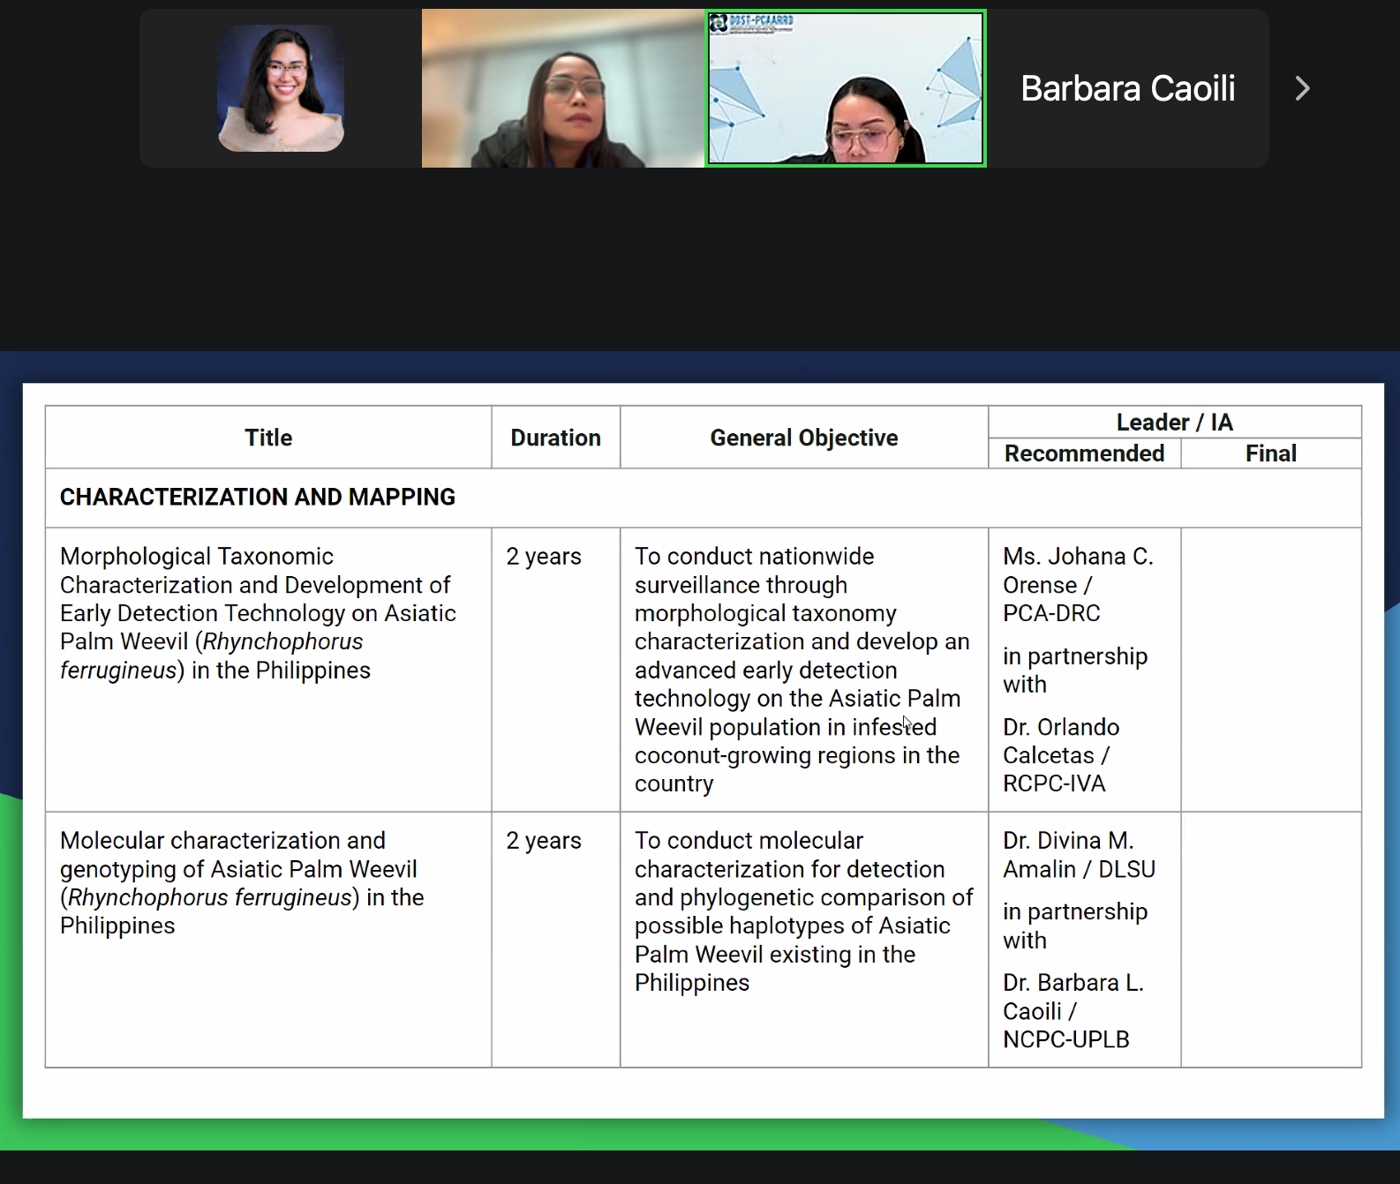Select the Barbara Caoili participant tile
This screenshot has width=1400, height=1184.
[1127, 88]
